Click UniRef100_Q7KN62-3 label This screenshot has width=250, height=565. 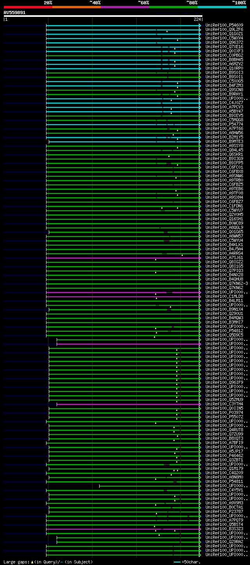[227, 284]
